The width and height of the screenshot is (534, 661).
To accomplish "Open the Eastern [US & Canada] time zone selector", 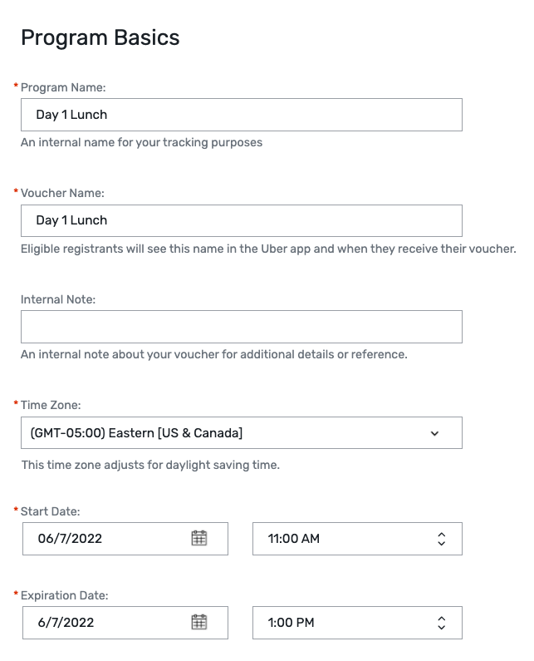I will point(224,433).
